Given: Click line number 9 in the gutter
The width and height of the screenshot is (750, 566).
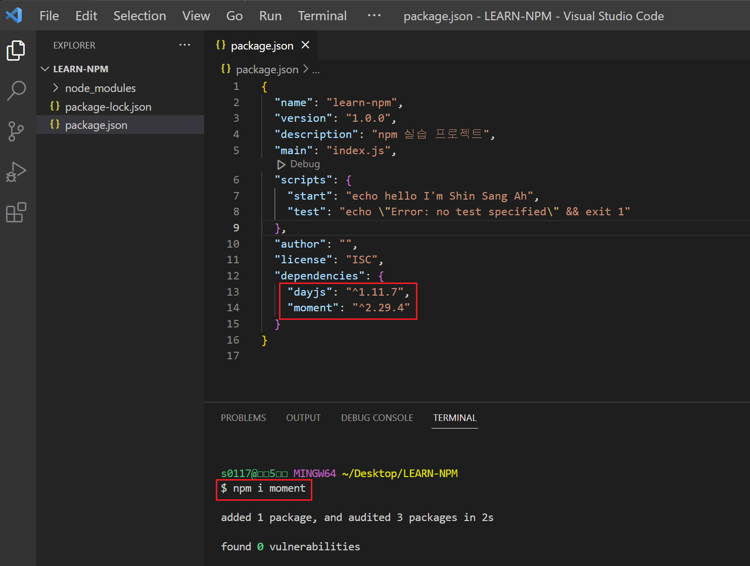Looking at the screenshot, I should coord(236,228).
